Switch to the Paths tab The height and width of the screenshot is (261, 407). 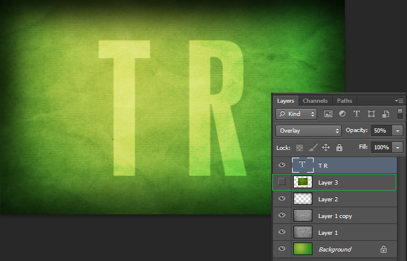pos(344,101)
